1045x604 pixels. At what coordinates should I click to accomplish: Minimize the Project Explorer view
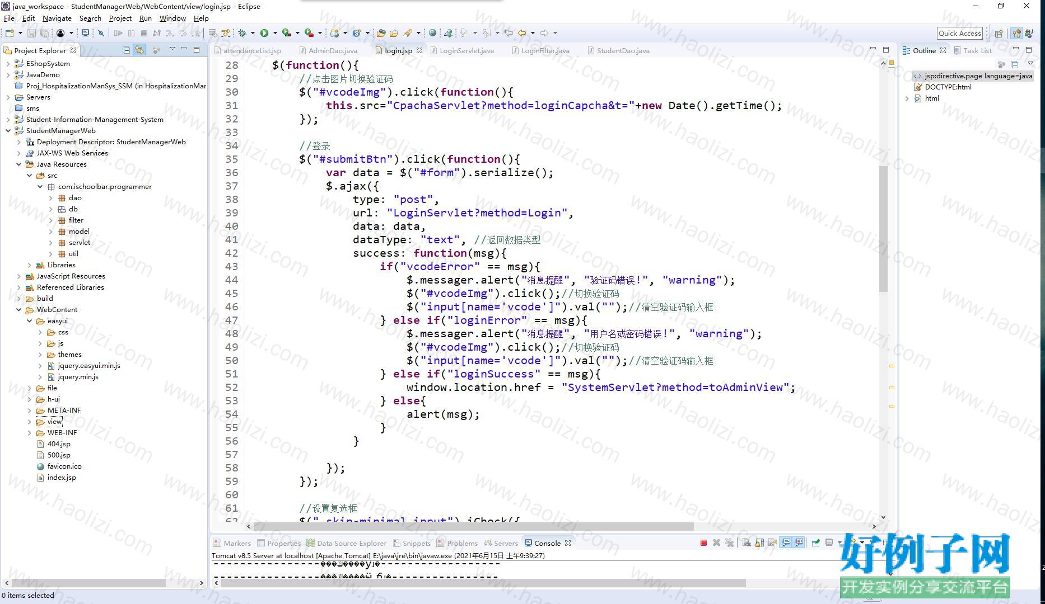point(184,50)
